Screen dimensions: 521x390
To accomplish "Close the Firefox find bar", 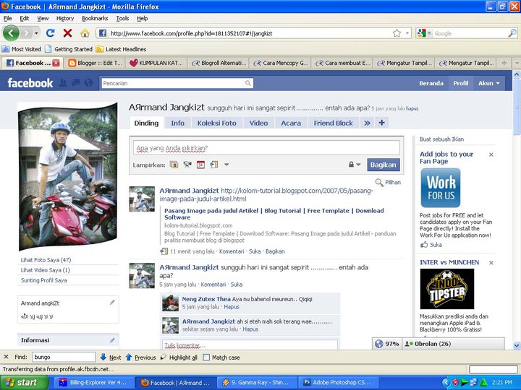I will pyautogui.click(x=6, y=357).
